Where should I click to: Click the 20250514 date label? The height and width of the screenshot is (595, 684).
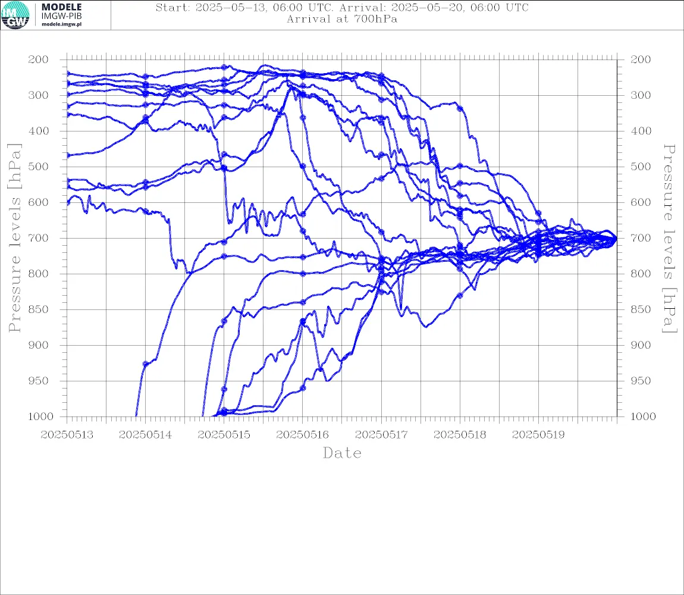tap(145, 435)
